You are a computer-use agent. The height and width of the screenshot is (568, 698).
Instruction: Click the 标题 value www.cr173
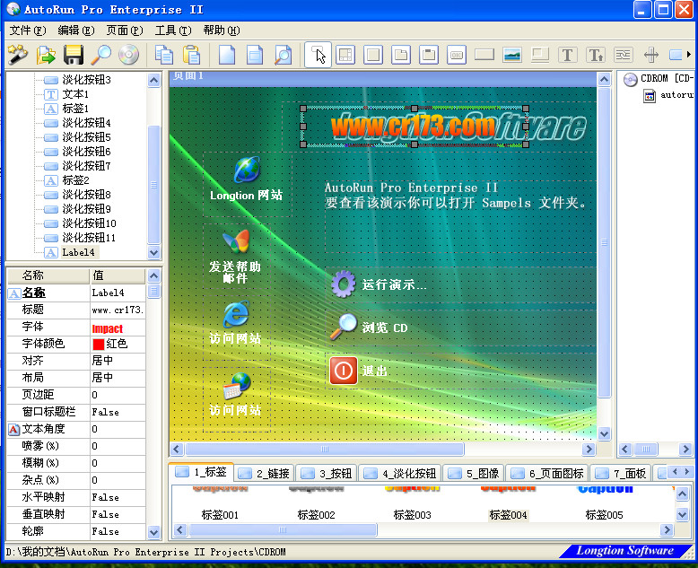[x=118, y=310]
